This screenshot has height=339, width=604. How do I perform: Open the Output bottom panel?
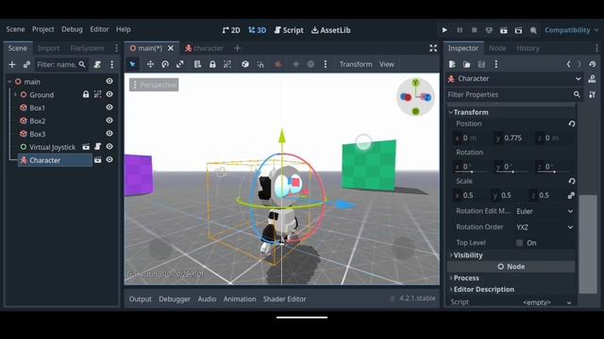[141, 299]
